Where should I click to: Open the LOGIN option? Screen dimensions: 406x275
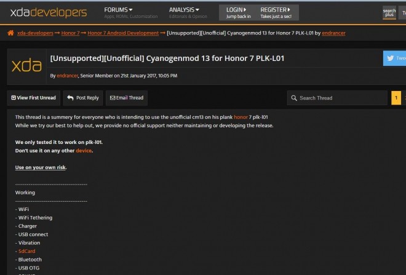[x=239, y=12]
